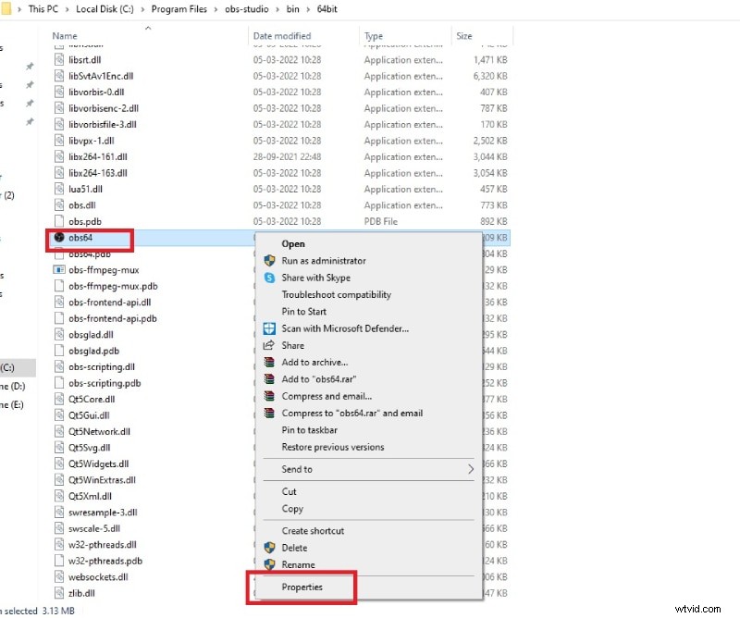Click the Skype icon next to Share with Skype
740x618 pixels.
(x=270, y=278)
